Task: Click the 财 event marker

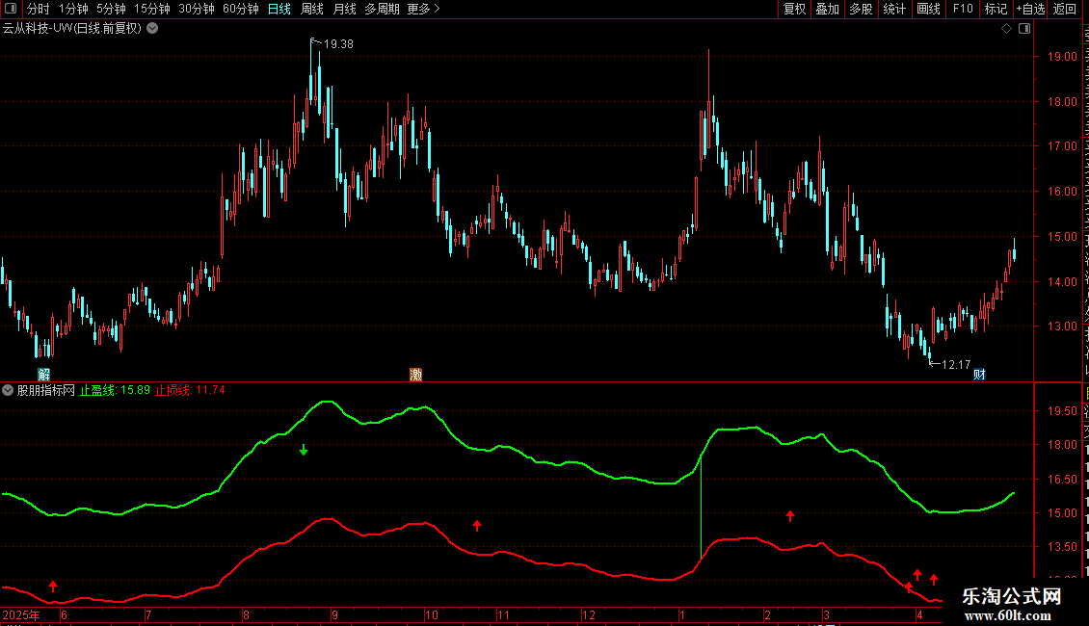Action: pyautogui.click(x=979, y=375)
